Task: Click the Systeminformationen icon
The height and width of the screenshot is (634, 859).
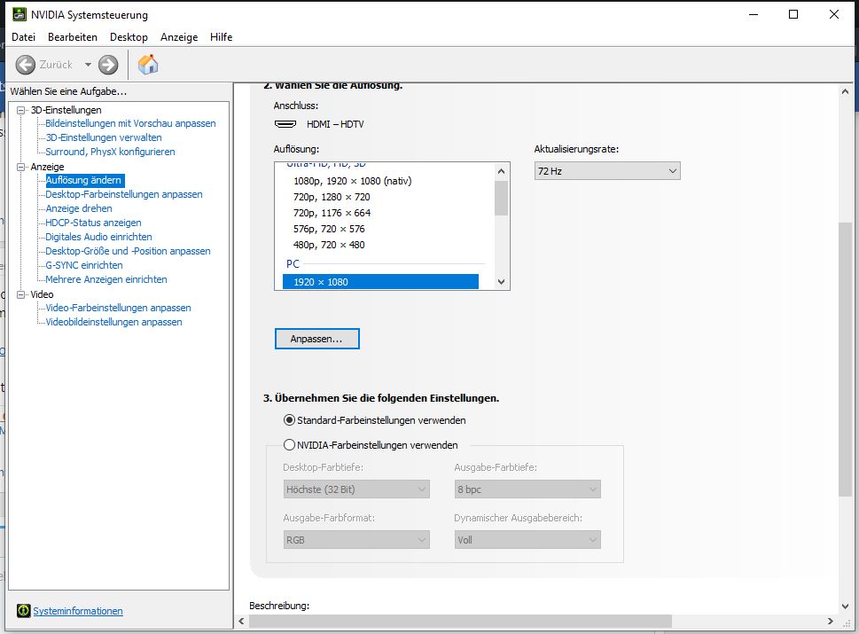Action: (x=24, y=610)
